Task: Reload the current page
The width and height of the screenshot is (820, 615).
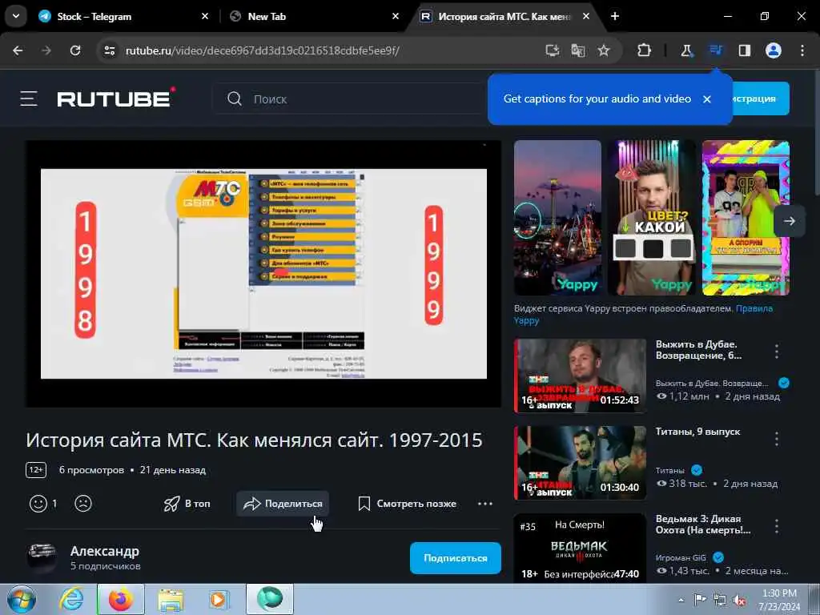Action: [x=75, y=50]
